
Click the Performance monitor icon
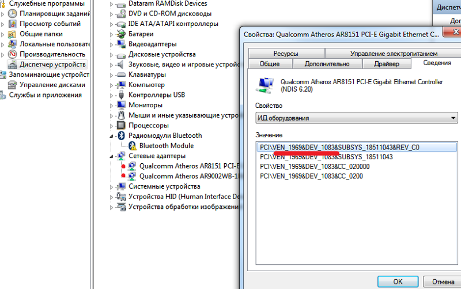click(x=12, y=54)
